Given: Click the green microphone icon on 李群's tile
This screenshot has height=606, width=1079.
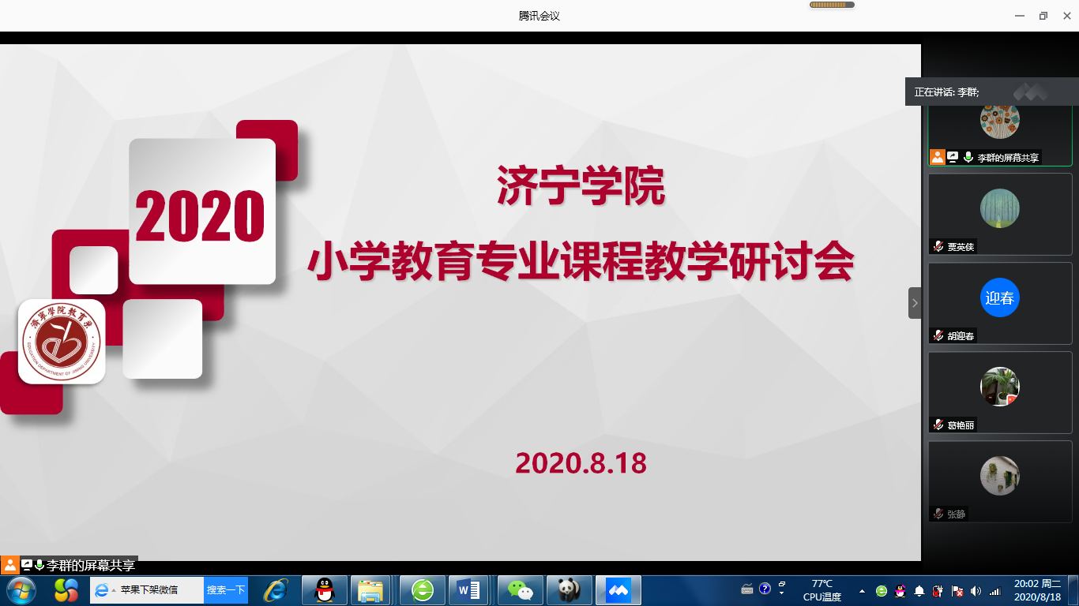Looking at the screenshot, I should (x=968, y=158).
